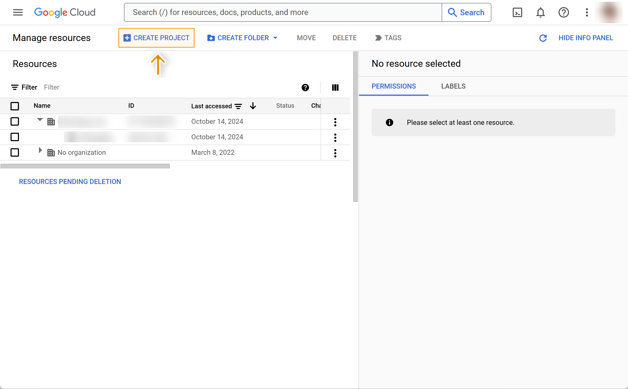
Task: Open the hamburger navigation menu
Action: pyautogui.click(x=18, y=12)
